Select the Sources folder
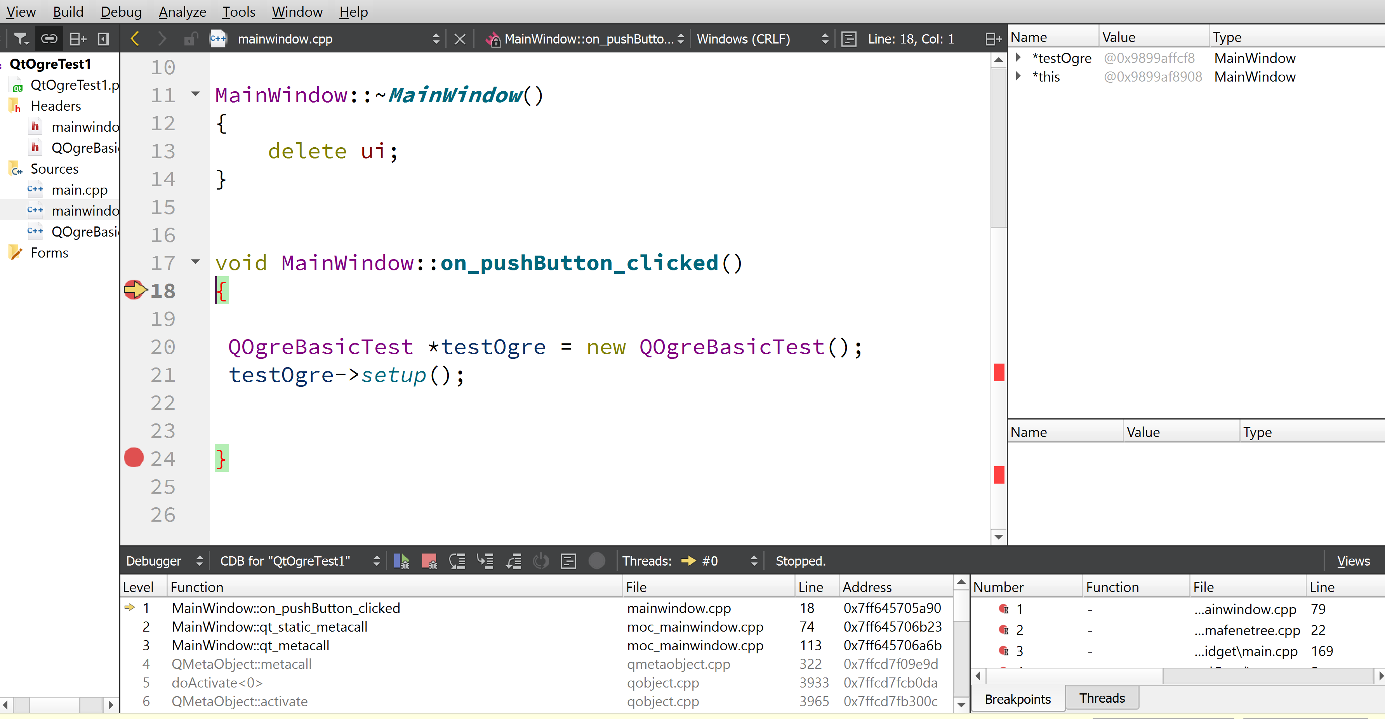 tap(54, 168)
